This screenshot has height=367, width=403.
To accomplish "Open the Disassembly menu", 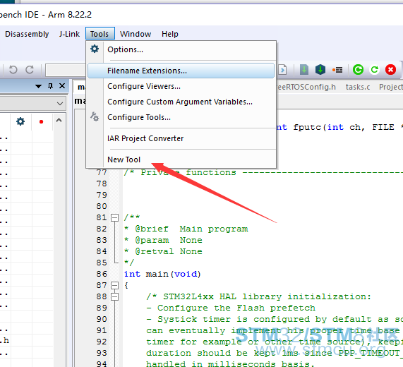I will coord(27,34).
